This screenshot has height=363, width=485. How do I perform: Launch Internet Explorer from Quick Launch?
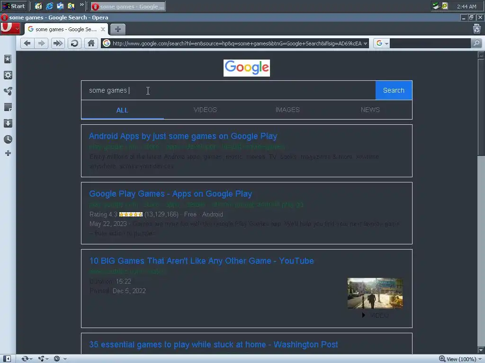(x=49, y=6)
